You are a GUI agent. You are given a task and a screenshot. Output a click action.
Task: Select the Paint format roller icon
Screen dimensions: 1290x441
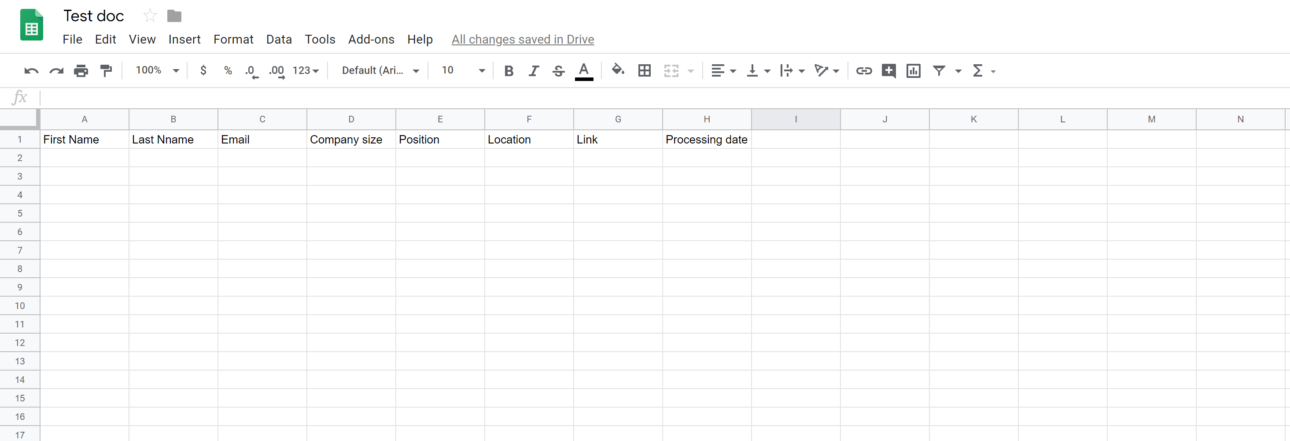point(106,70)
